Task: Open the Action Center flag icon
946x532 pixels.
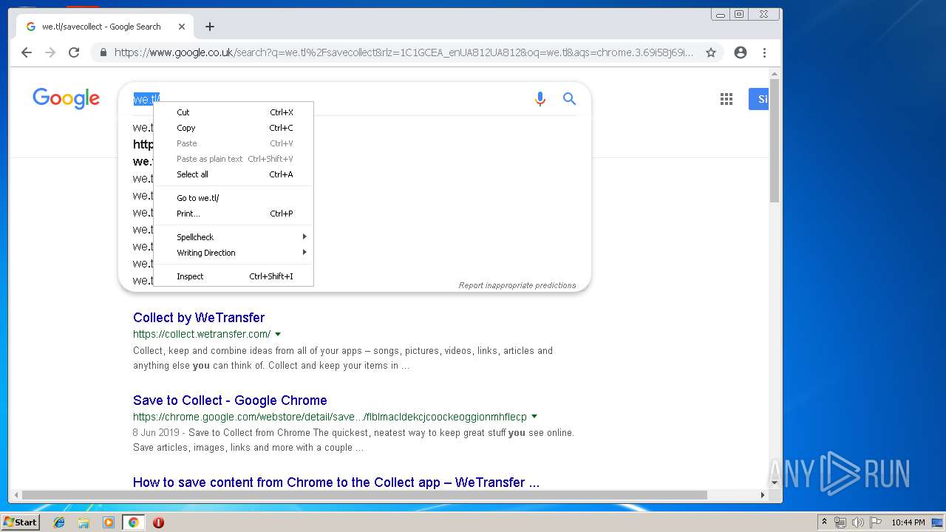Action: [x=876, y=522]
